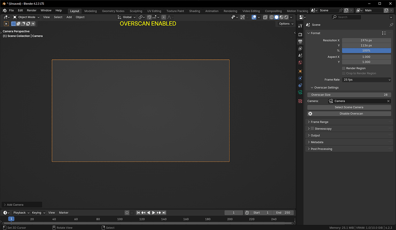
Task: Clear the Camera field with X
Action: coord(388,101)
